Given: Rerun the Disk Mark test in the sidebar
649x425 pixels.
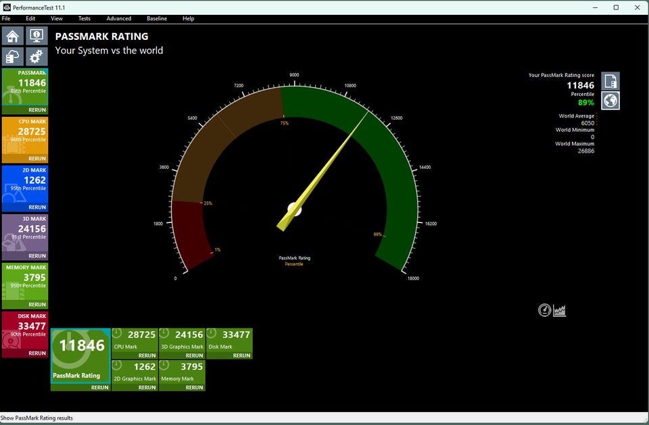Looking at the screenshot, I should click(x=37, y=353).
